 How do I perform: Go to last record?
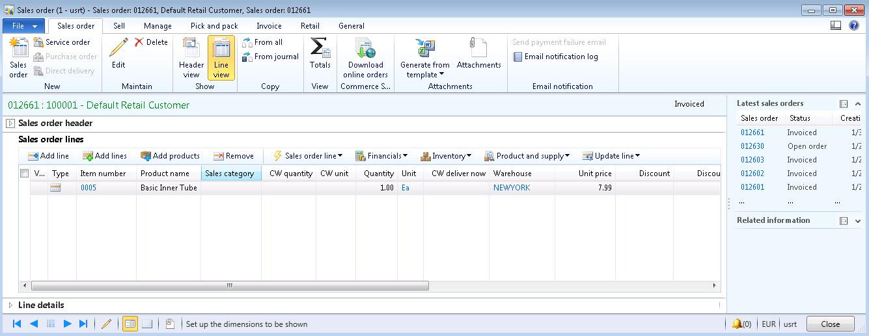pos(83,324)
